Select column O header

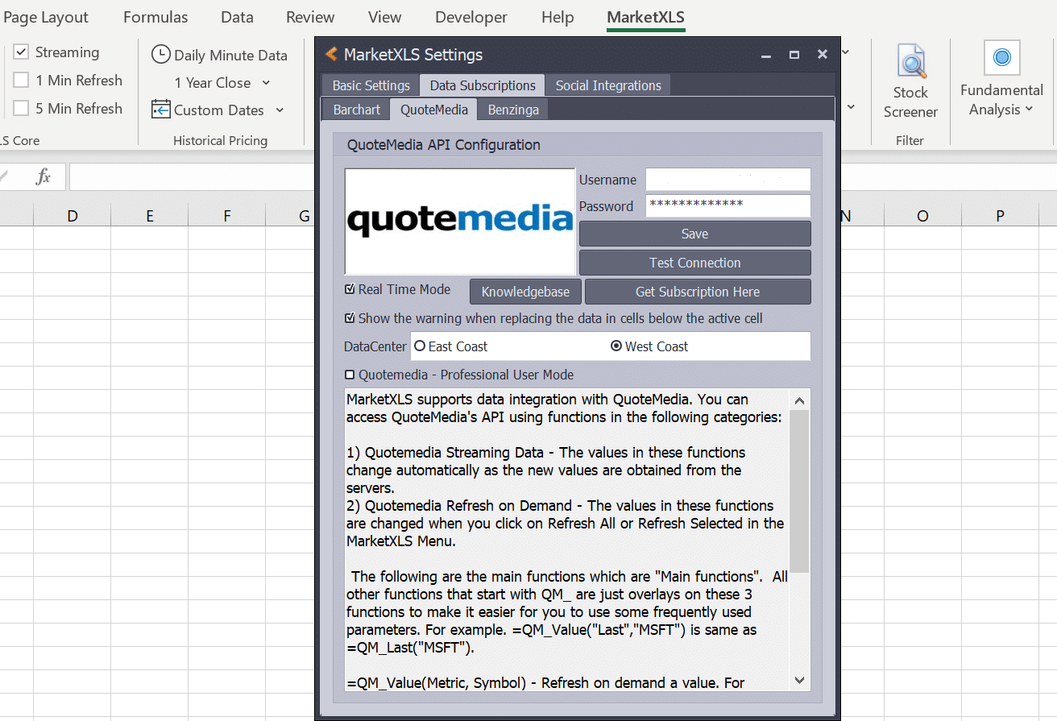point(922,215)
